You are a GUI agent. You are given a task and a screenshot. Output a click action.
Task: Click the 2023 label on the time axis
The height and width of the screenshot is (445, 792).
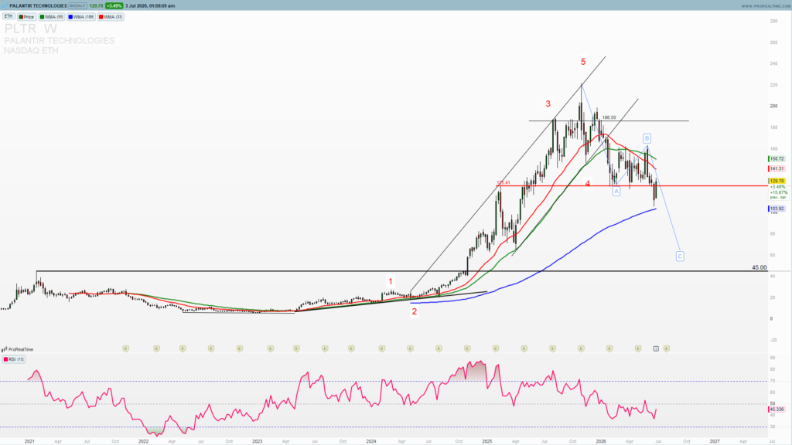[257, 441]
